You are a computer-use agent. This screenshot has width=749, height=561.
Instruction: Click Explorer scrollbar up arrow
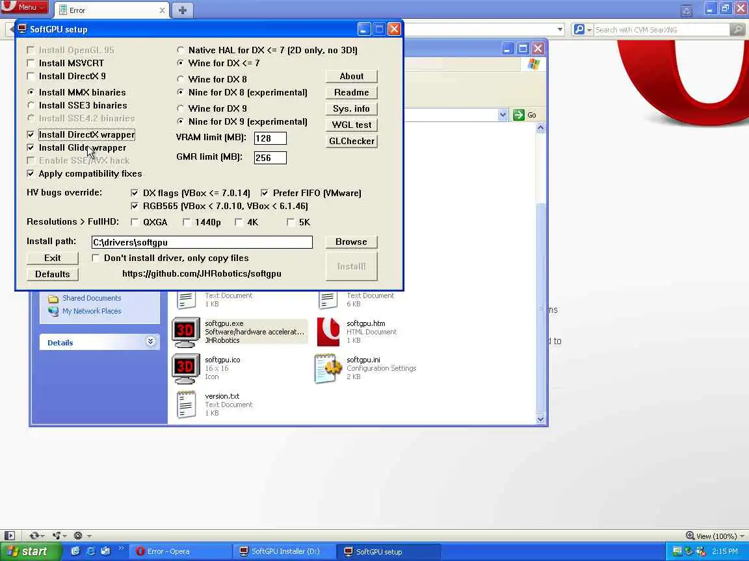(540, 127)
